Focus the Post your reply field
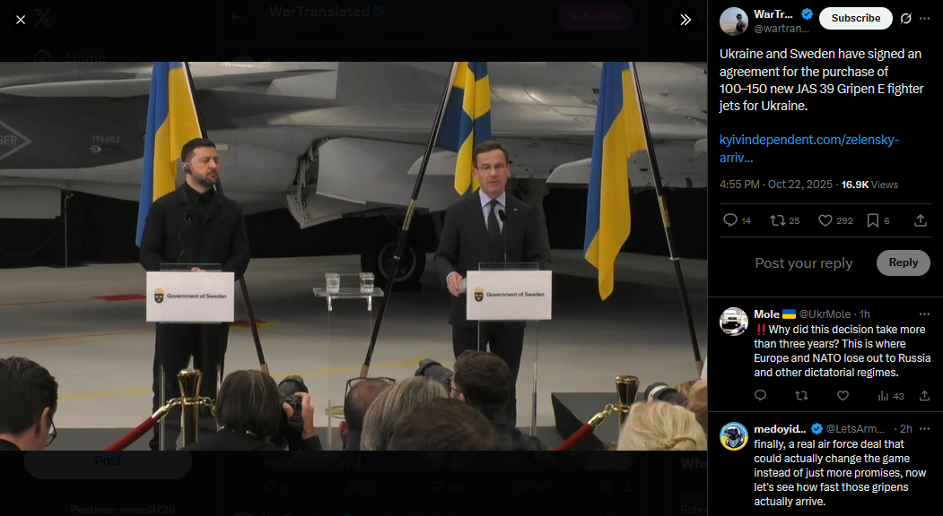 tap(803, 263)
